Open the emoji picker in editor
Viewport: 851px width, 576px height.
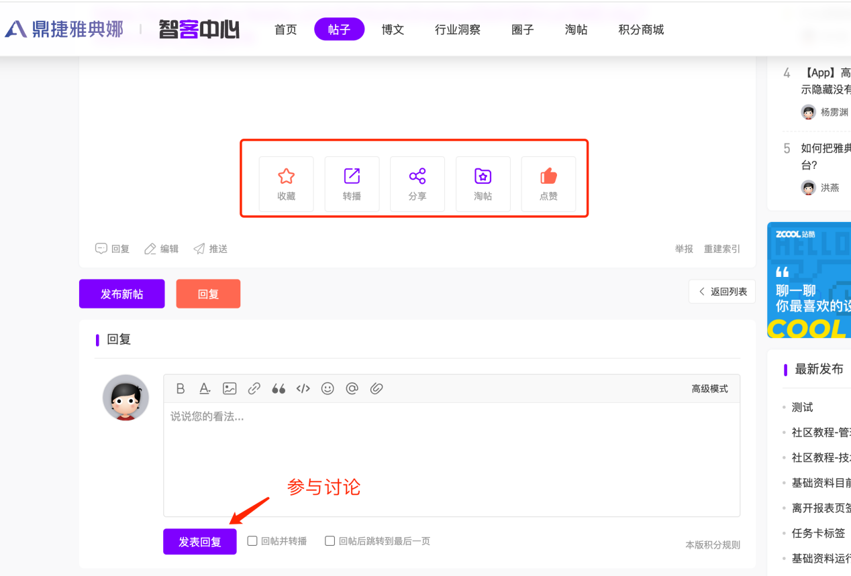328,389
